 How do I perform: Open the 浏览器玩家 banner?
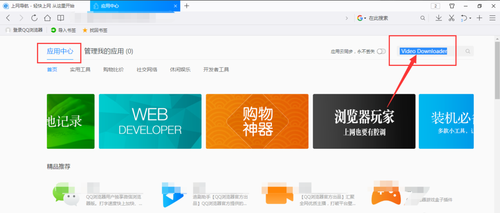tap(364, 121)
